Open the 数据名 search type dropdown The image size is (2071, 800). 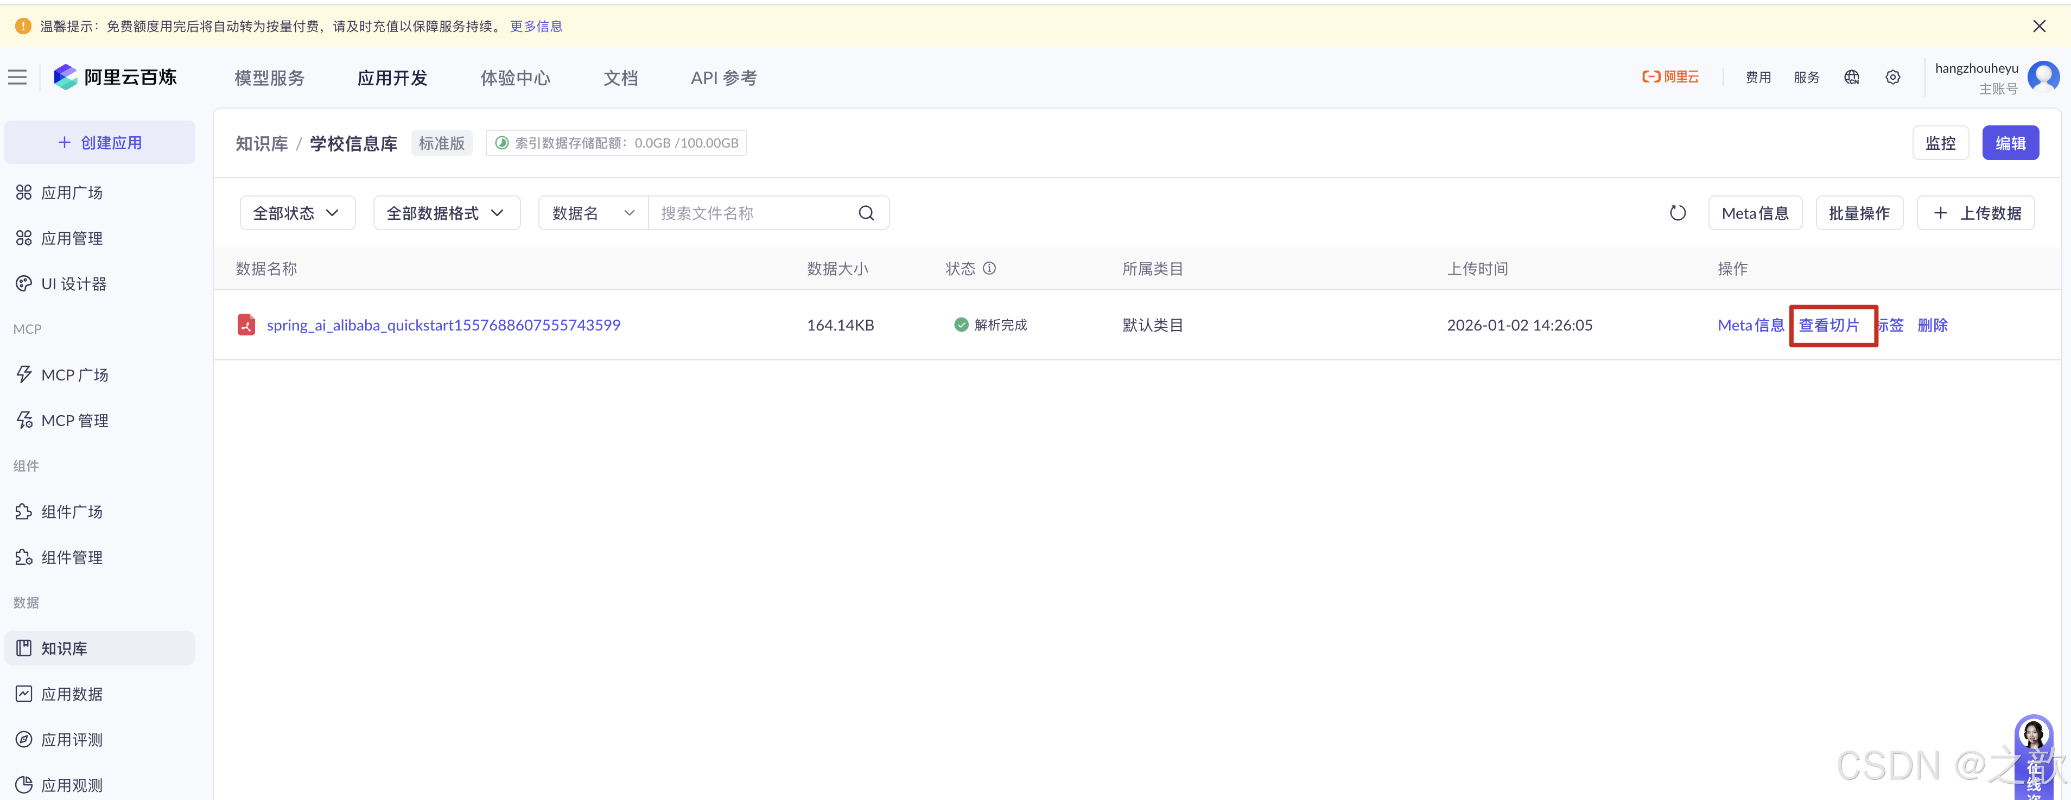click(593, 213)
